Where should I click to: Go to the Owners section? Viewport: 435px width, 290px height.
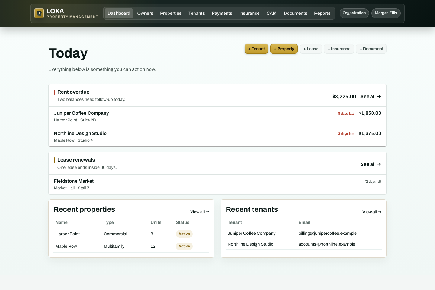pyautogui.click(x=145, y=13)
